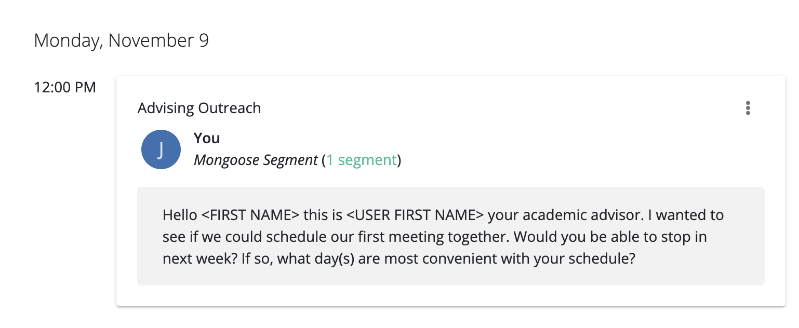Open the '1 segment' link
This screenshot has width=799, height=328.
coord(362,160)
